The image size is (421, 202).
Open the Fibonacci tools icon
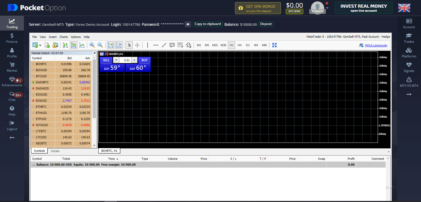tap(180, 45)
